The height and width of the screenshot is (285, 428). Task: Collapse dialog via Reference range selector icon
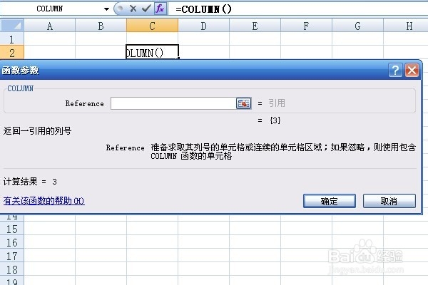click(243, 103)
